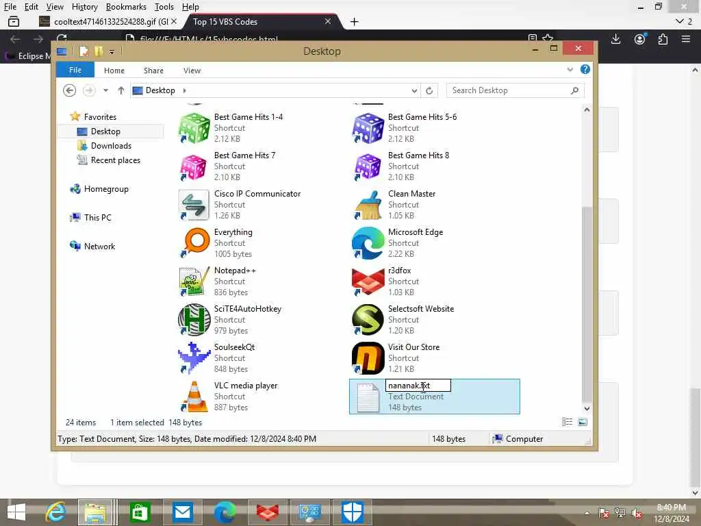The image size is (701, 526).
Task: Select SciTE4AutoHotkey shortcut icon
Action: tap(194, 321)
